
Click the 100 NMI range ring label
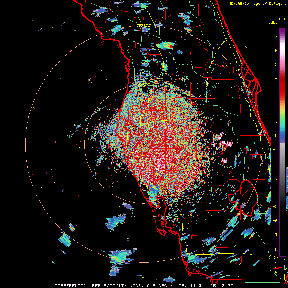[144, 25]
